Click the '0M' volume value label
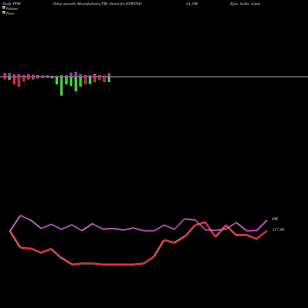308x308 pixels. click(275, 219)
